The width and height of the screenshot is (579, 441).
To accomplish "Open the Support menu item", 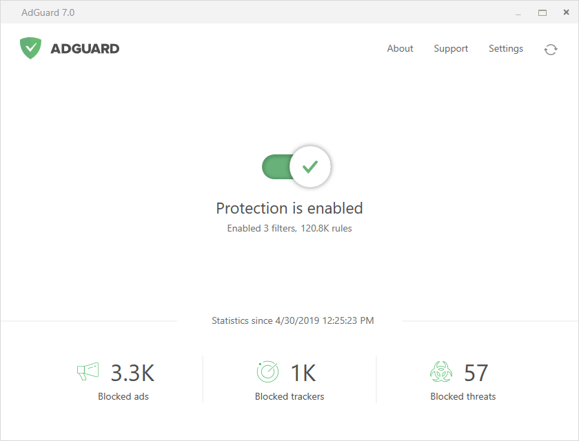I will point(451,49).
